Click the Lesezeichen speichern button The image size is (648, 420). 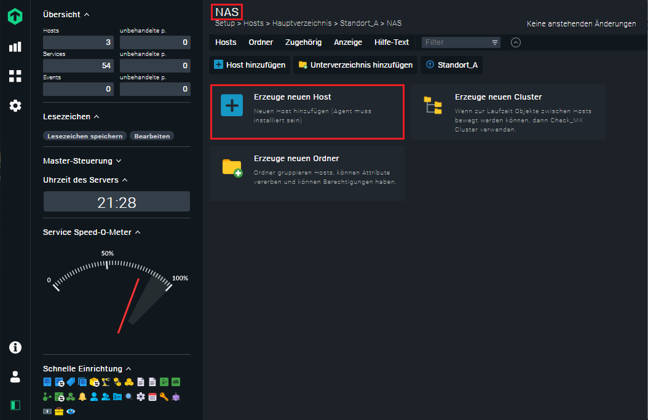coord(85,136)
